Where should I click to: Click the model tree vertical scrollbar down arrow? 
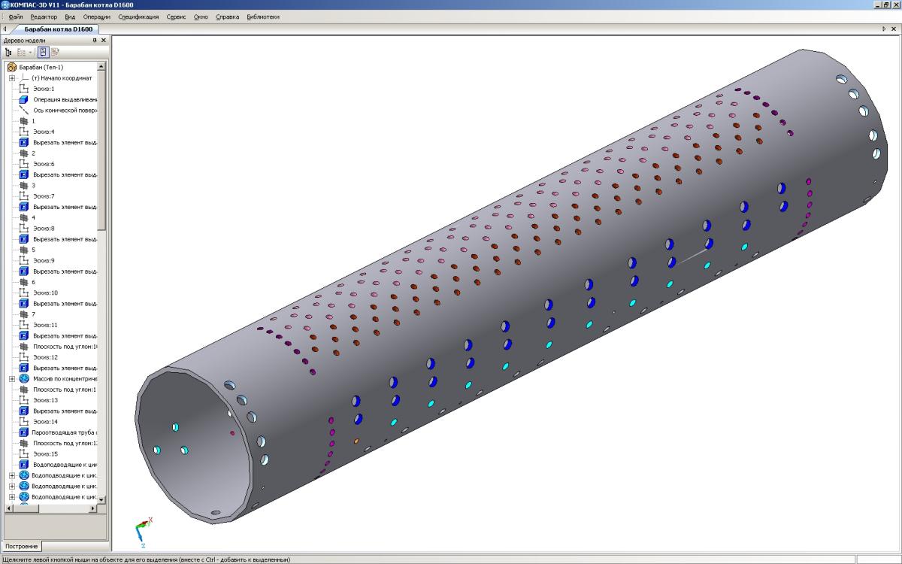(x=102, y=499)
